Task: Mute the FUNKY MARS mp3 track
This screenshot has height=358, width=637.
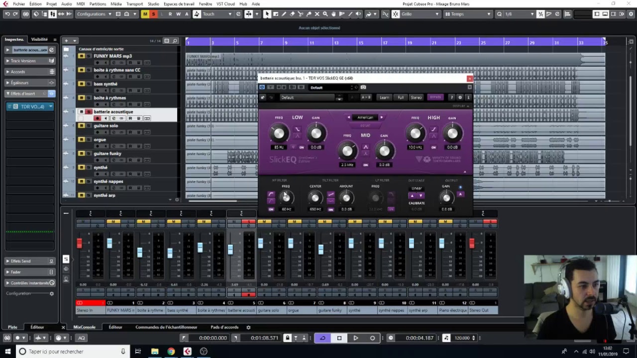Action: click(x=81, y=56)
